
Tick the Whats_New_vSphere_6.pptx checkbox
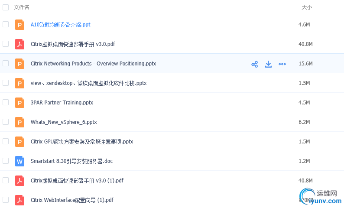tap(6, 122)
